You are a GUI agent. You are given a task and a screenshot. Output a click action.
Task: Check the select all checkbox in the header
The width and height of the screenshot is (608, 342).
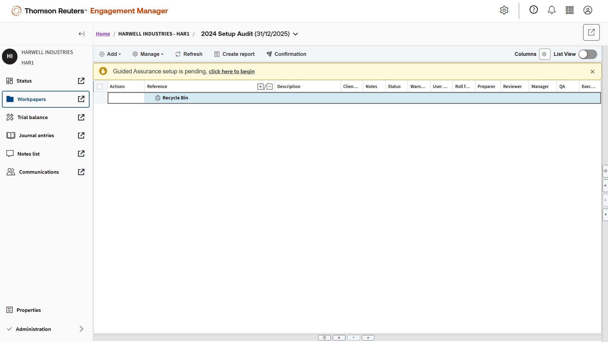pyautogui.click(x=100, y=87)
